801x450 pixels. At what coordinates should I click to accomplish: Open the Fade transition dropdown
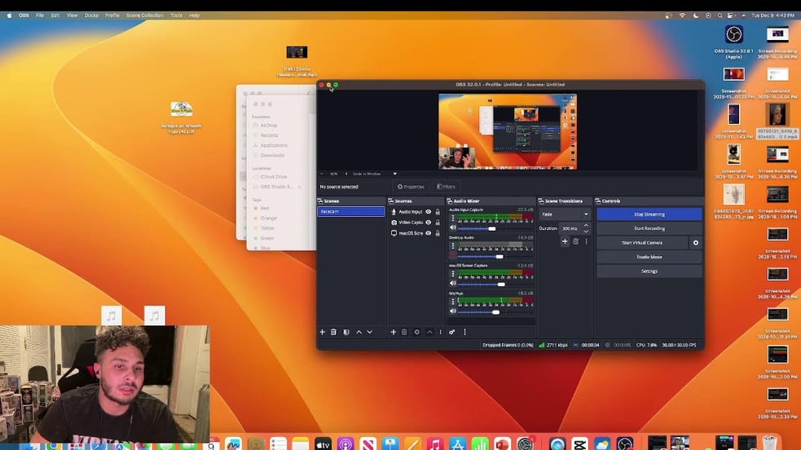click(565, 214)
